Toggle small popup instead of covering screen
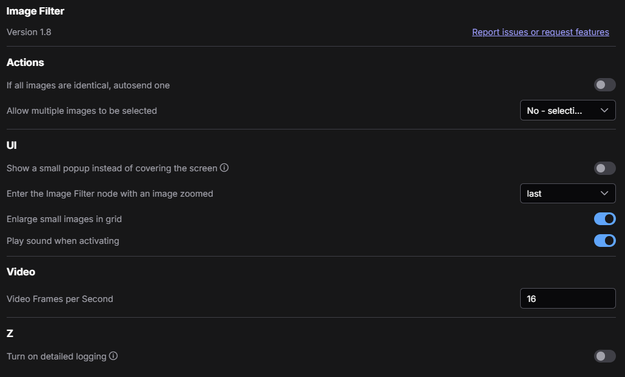 tap(604, 168)
